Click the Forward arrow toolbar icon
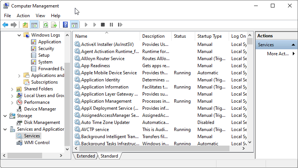Image resolution: width=298 pixels, height=168 pixels. point(14,25)
